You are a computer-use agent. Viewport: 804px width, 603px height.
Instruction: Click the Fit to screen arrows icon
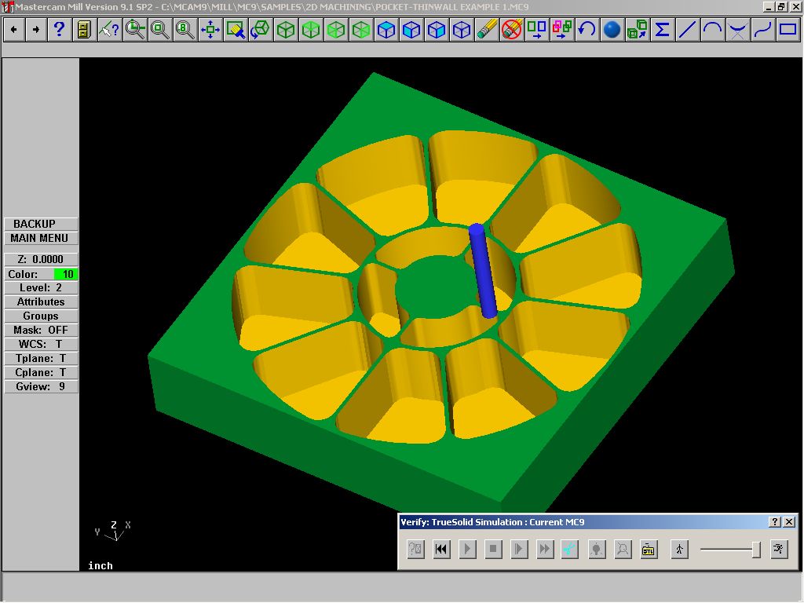210,30
